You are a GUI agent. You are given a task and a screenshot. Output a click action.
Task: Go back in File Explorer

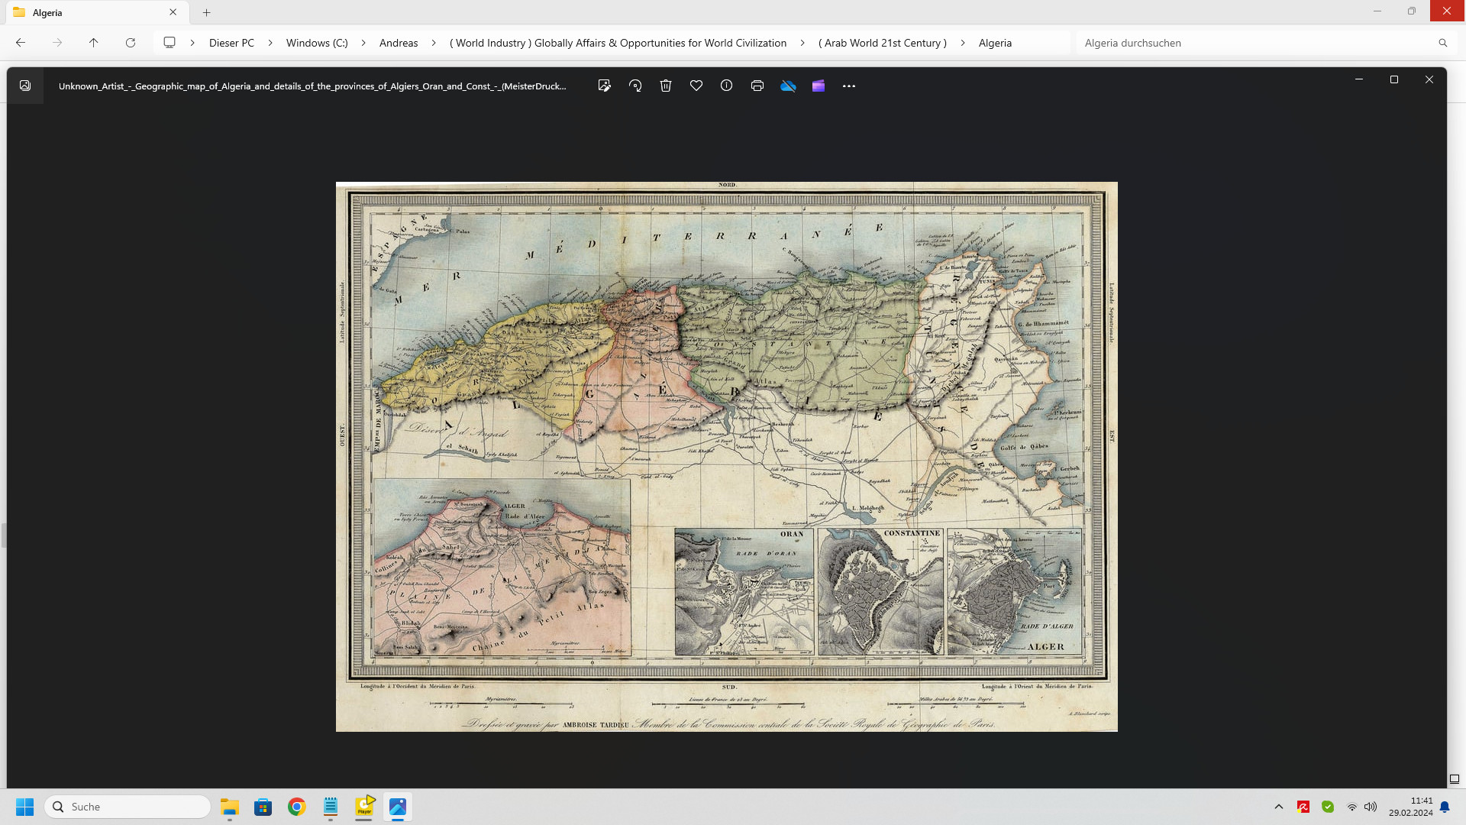tap(21, 43)
